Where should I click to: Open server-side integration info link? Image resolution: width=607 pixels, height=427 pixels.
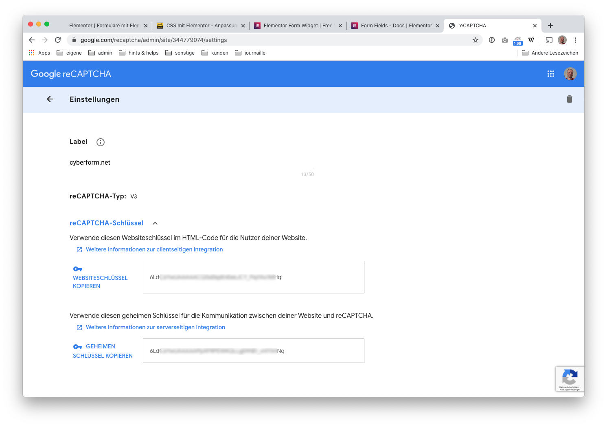click(151, 327)
